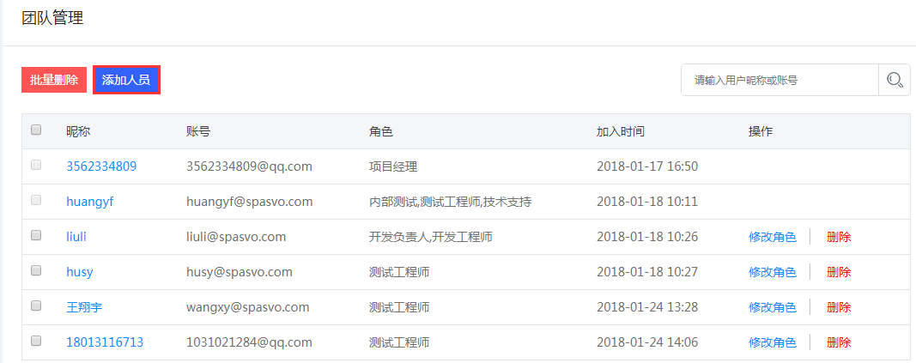
Task: Check the checkbox for 18013116713 row
Action: click(x=36, y=341)
